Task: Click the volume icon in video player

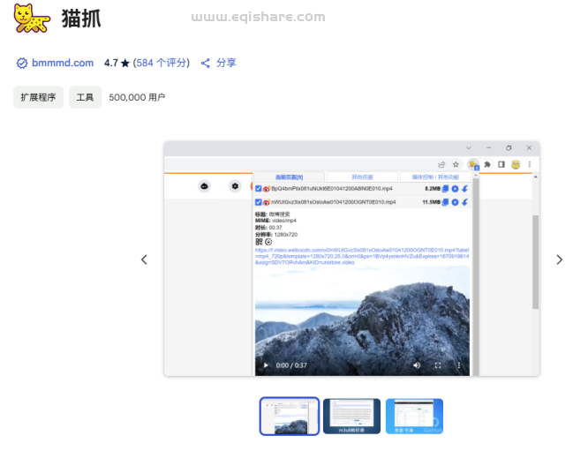Action: (417, 365)
